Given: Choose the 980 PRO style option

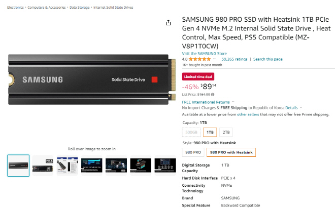Looking at the screenshot, I should [193, 152].
